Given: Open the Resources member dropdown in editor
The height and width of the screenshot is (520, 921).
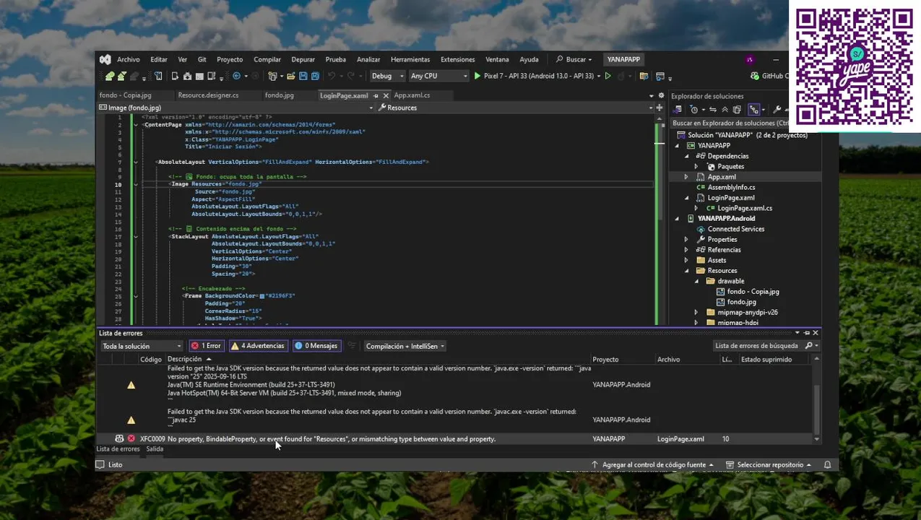Looking at the screenshot, I should click(515, 108).
